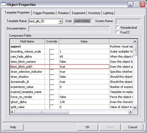Toggle override box for draw_shadow
The height and width of the screenshot is (133, 147).
click(x=52, y=77)
